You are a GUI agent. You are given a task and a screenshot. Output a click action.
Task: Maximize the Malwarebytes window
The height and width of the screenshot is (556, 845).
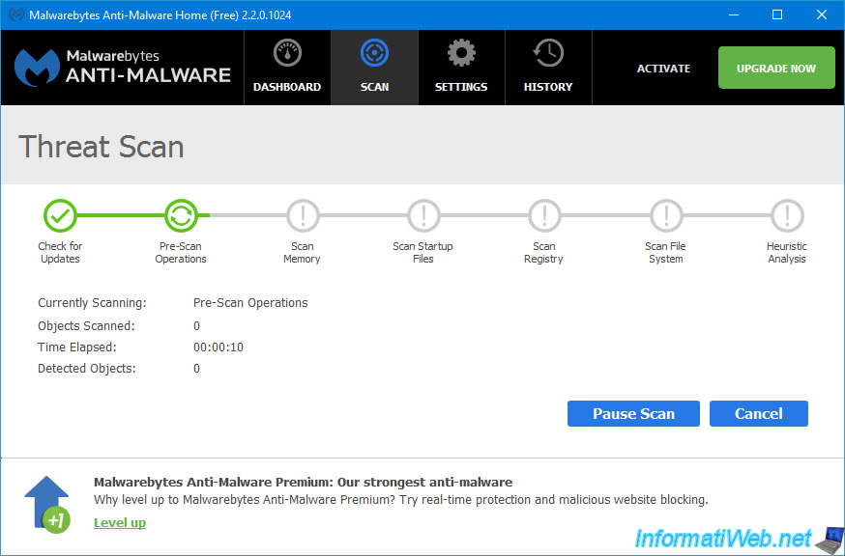777,15
